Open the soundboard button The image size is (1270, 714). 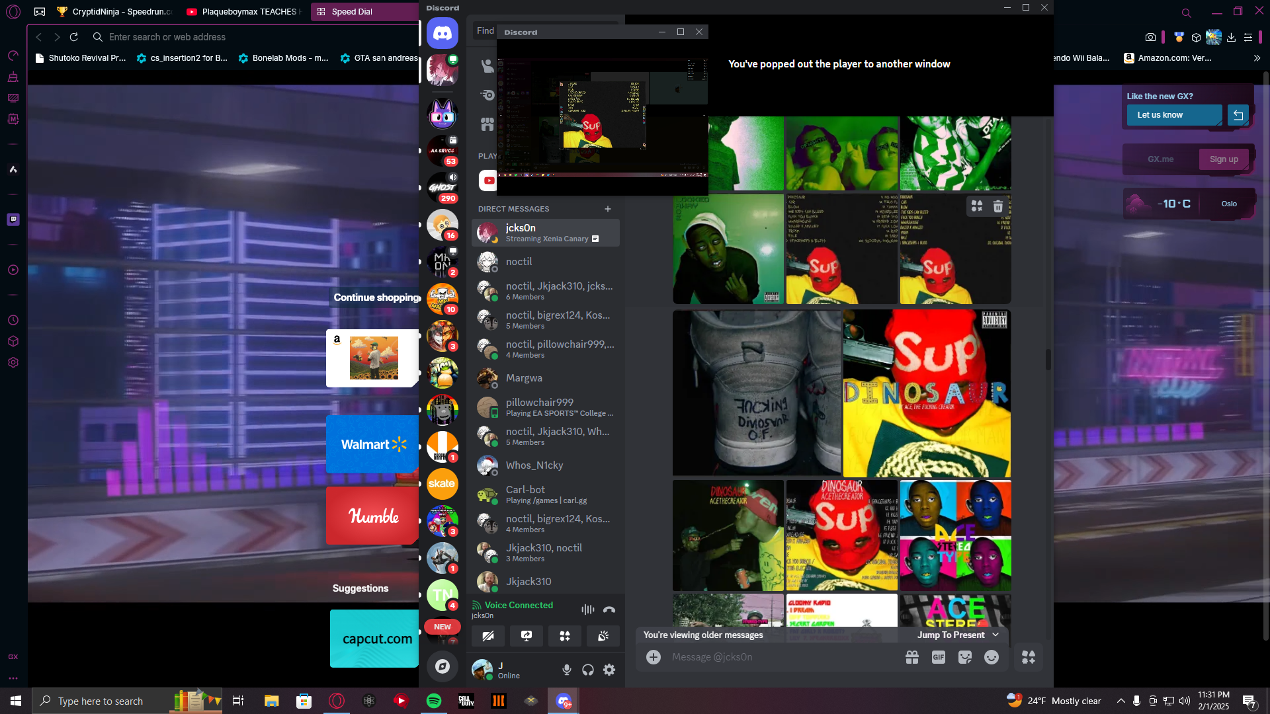603,636
